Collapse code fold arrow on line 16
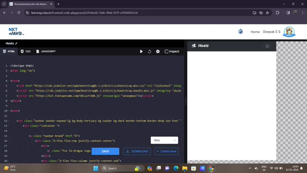The image size is (307, 173). coord(9,141)
